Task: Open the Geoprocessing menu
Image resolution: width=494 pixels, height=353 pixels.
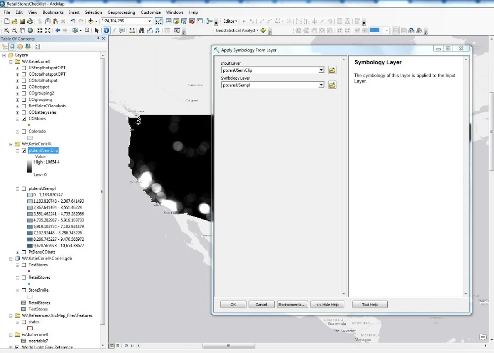Action: pos(122,12)
